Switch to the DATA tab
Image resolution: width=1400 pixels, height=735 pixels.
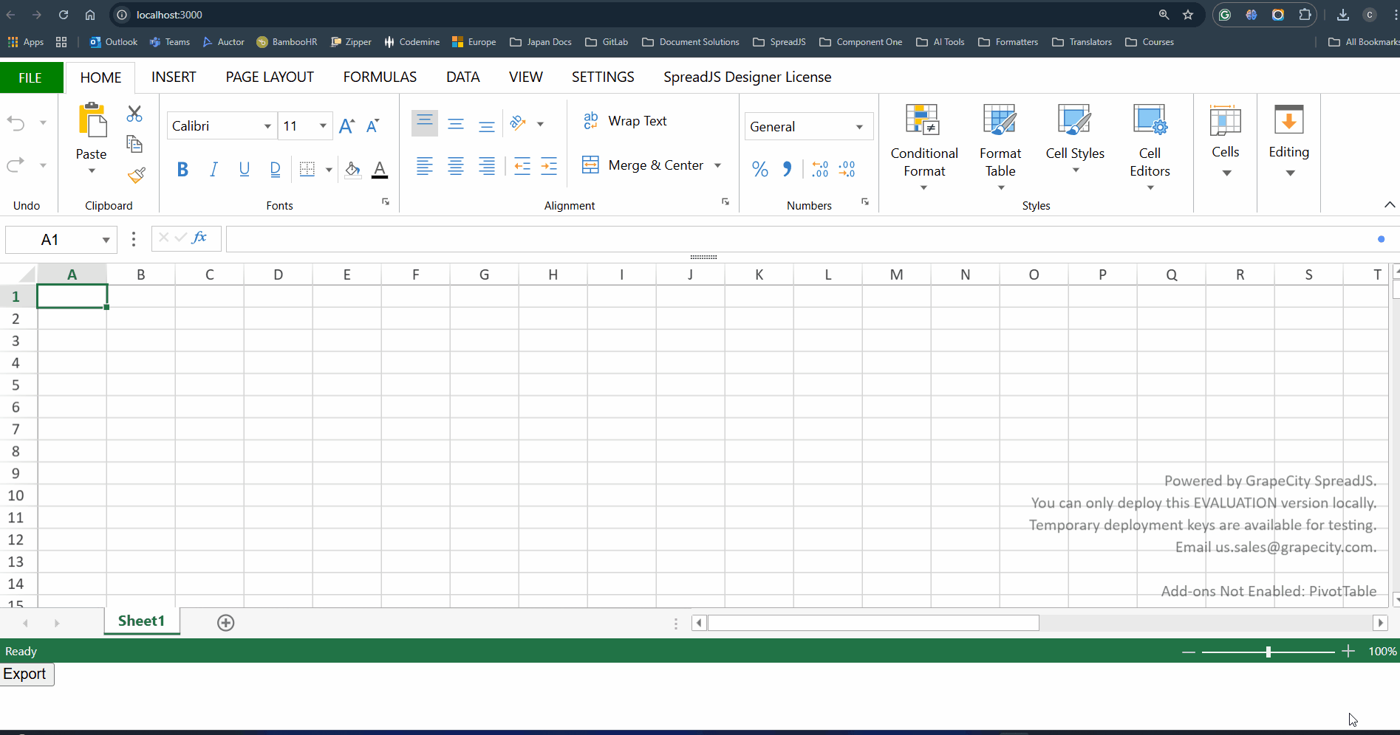pyautogui.click(x=463, y=77)
